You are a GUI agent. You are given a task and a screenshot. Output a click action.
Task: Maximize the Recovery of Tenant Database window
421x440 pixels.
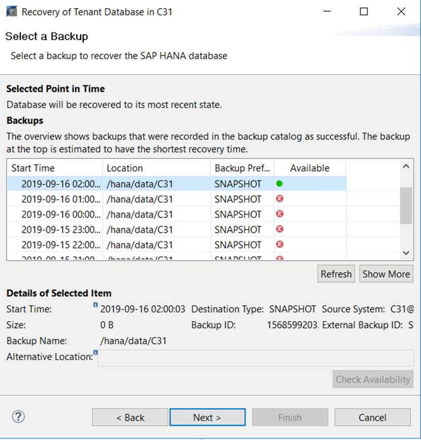pos(364,12)
